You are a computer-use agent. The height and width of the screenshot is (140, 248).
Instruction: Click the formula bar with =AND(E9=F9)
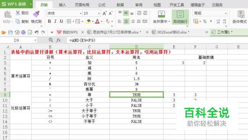[x=157, y=40]
